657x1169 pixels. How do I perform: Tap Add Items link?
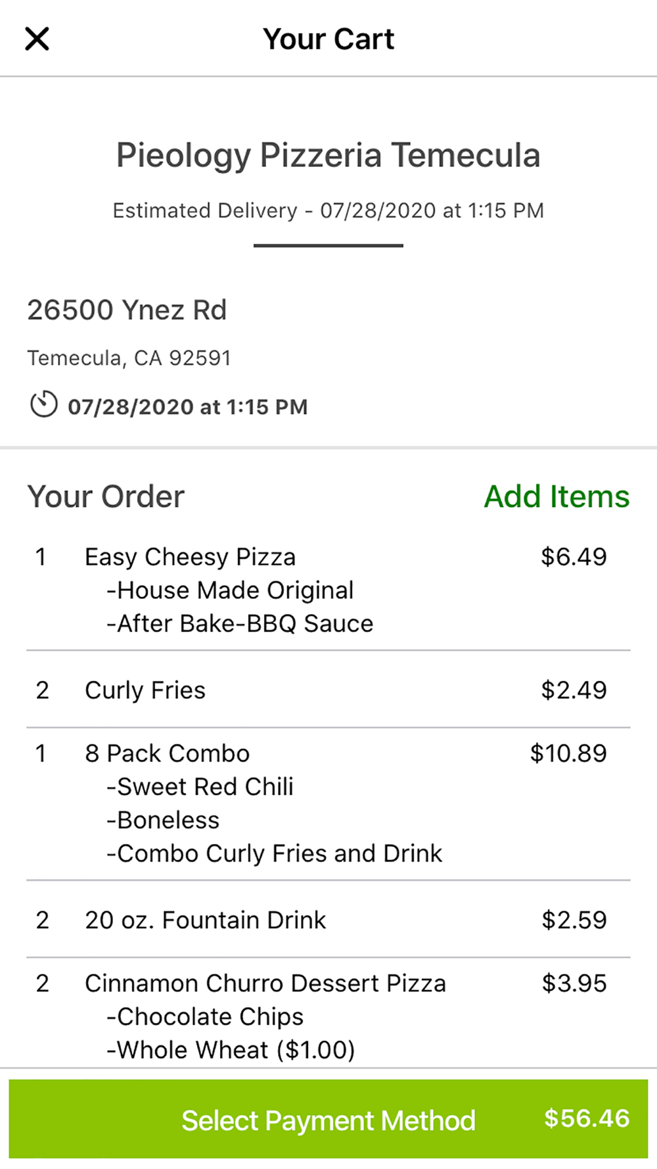point(556,496)
